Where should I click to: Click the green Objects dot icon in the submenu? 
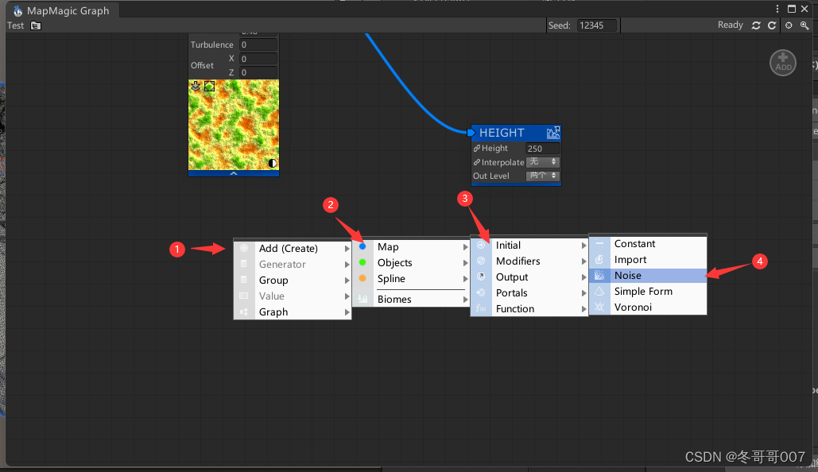[x=362, y=263]
